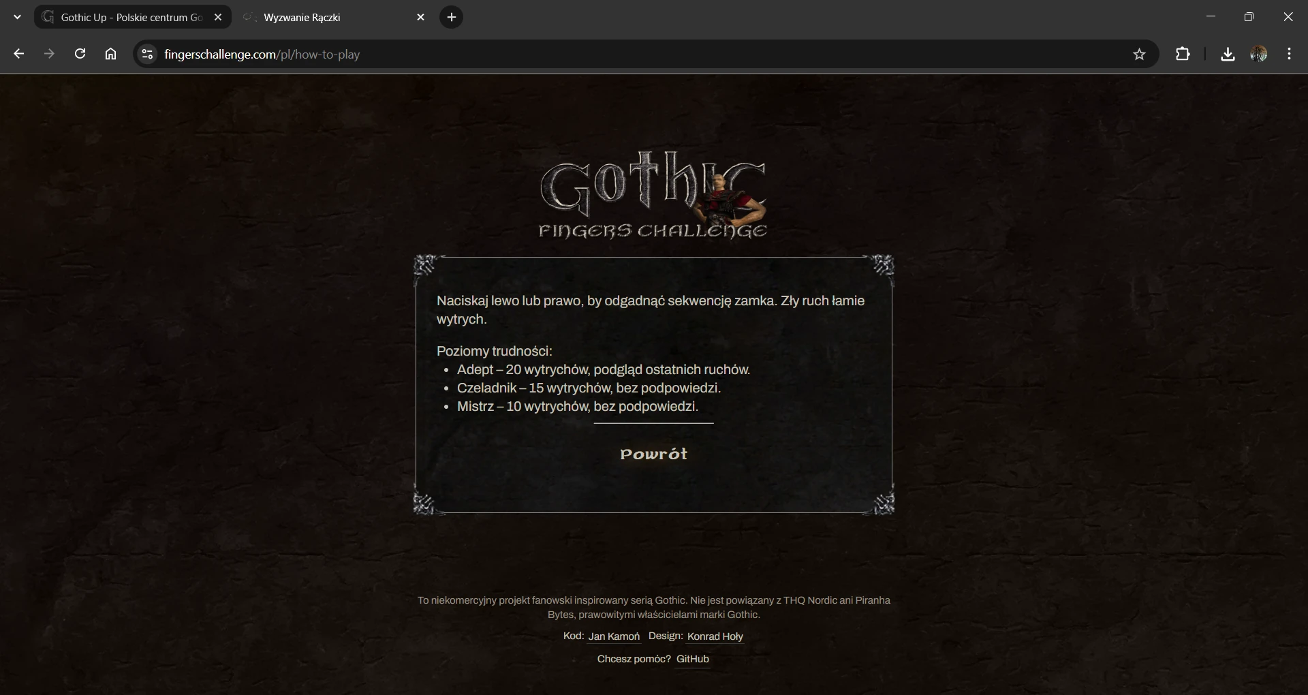
Task: Open a new tab with plus
Action: [x=451, y=17]
